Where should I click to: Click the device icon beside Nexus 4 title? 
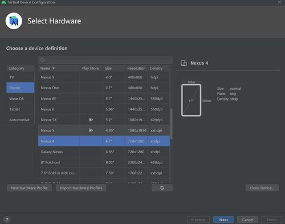tap(184, 63)
